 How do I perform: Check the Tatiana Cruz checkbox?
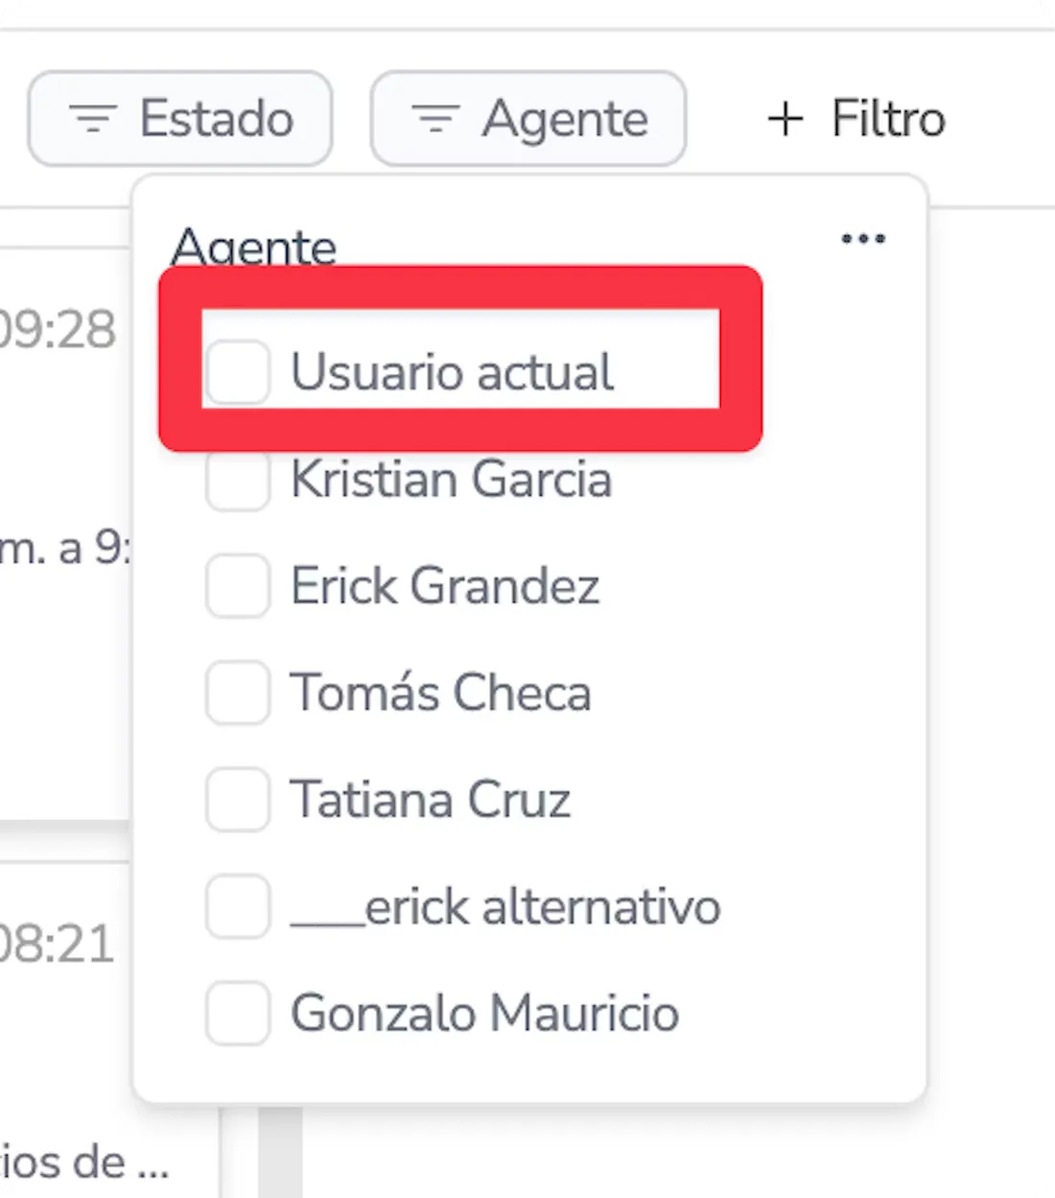[237, 800]
